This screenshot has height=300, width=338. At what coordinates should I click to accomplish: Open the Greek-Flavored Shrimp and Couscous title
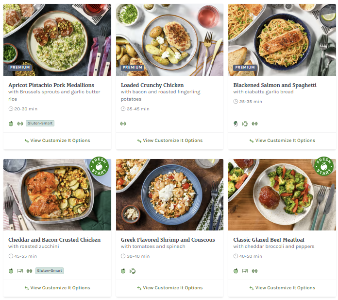tap(168, 240)
